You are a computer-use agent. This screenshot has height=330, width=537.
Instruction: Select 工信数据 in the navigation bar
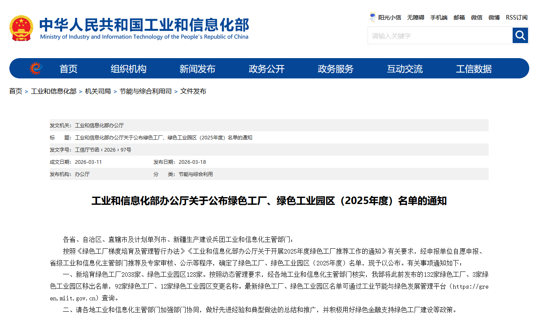click(474, 68)
